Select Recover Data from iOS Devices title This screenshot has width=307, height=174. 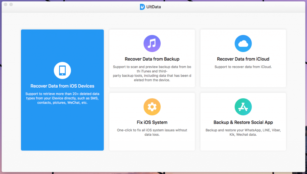[62, 86]
